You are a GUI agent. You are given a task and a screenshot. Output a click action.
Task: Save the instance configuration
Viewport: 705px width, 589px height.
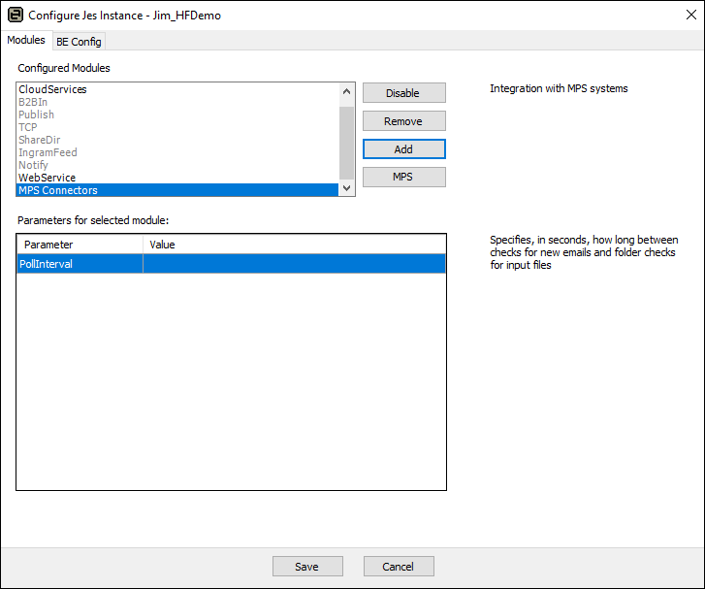pyautogui.click(x=307, y=566)
